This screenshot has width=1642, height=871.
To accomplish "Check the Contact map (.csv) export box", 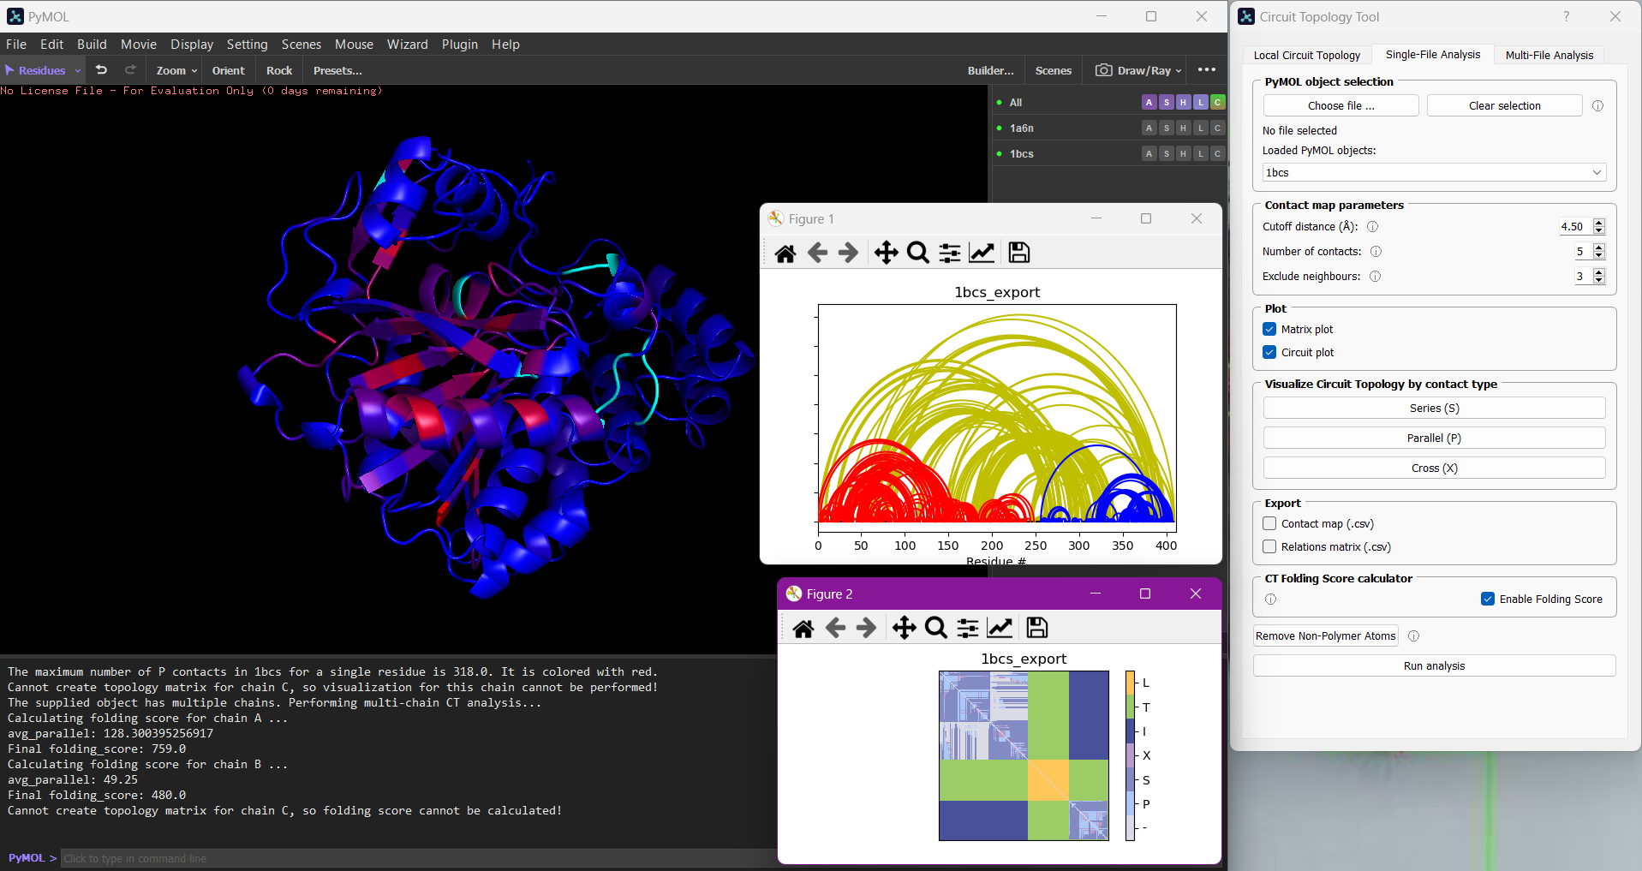I will [1269, 524].
